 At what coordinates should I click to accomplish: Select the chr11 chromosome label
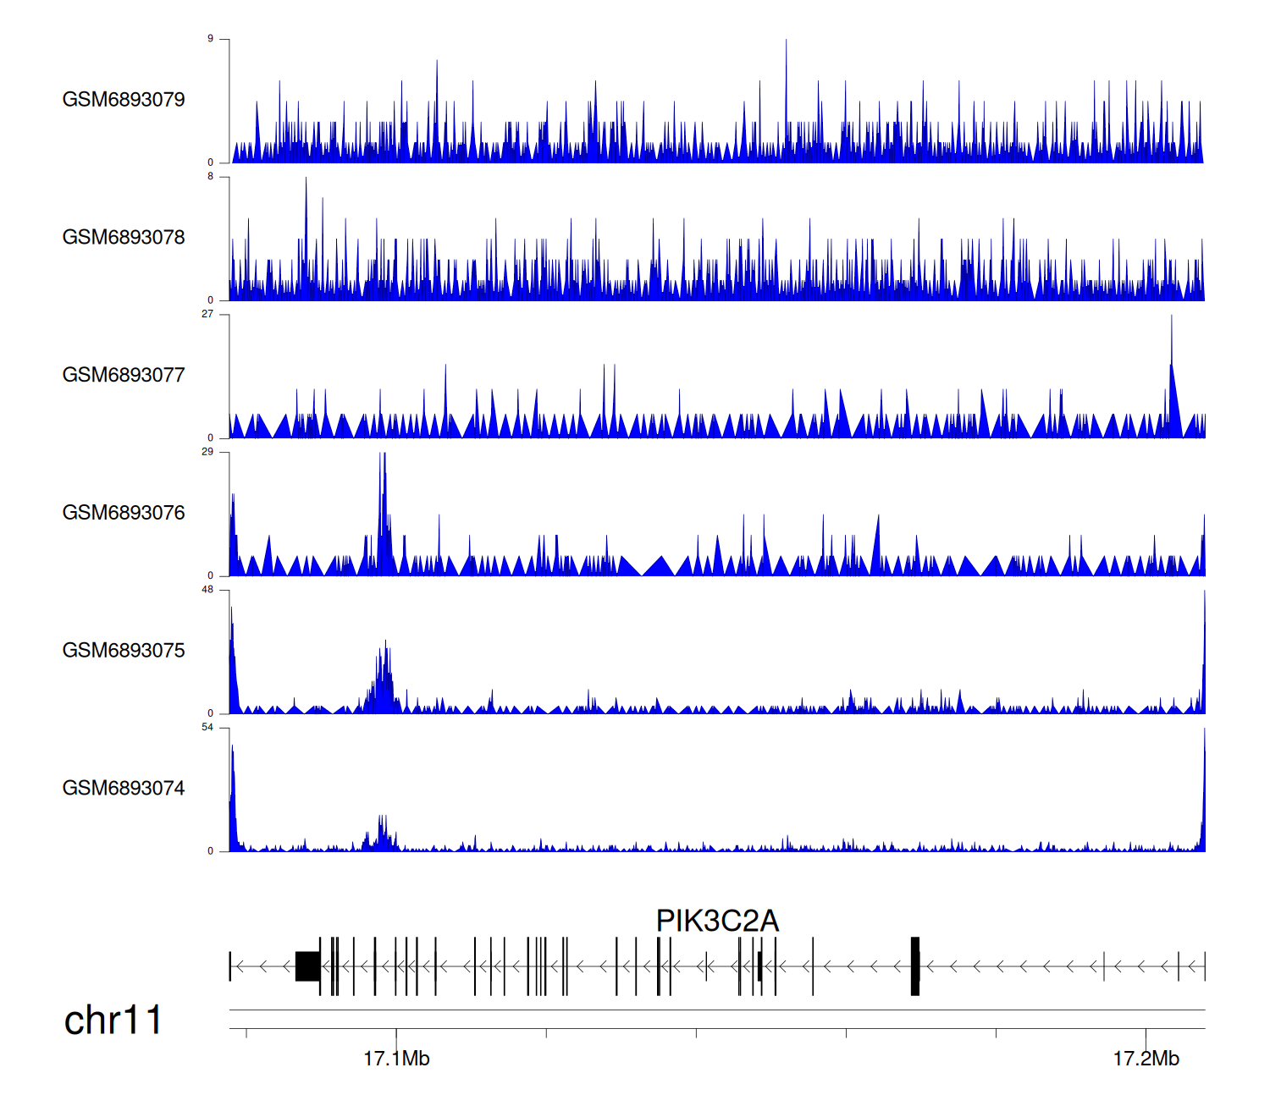coord(113,1021)
